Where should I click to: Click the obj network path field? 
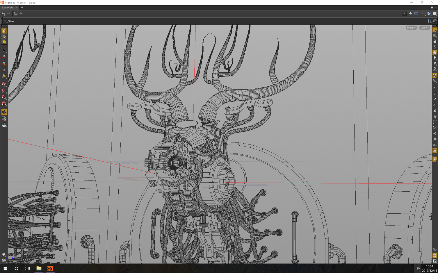pyautogui.click(x=210, y=13)
